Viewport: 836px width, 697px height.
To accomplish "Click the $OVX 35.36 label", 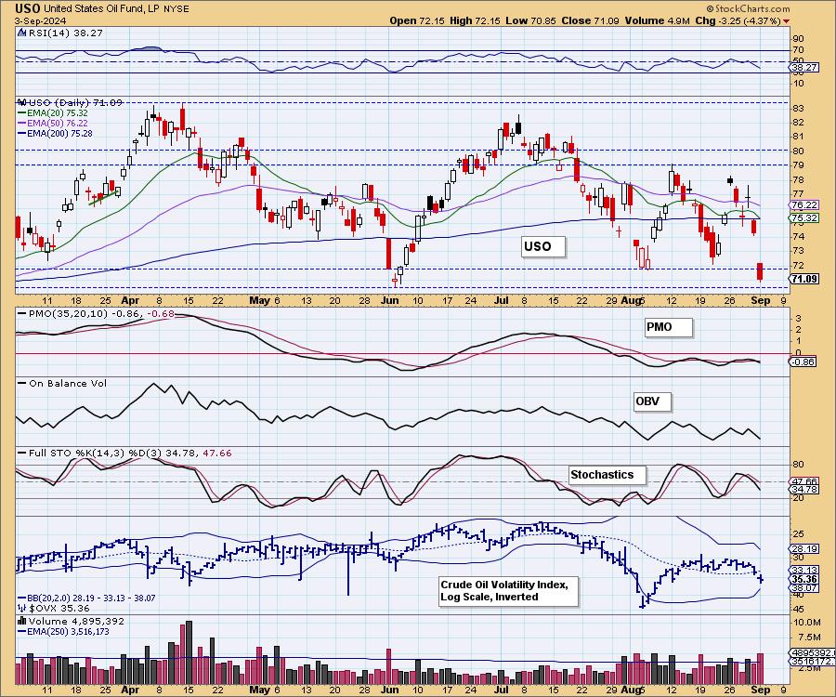I will click(x=59, y=608).
